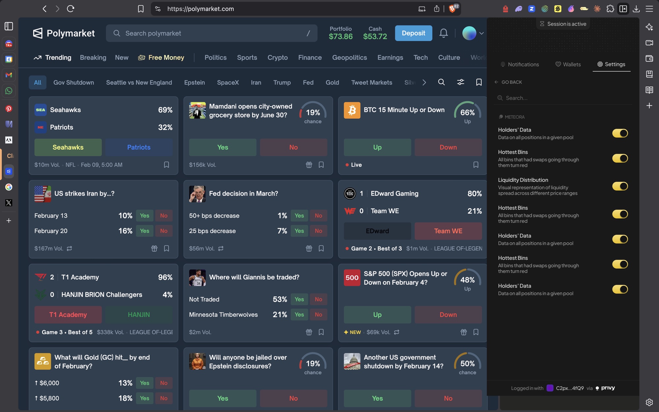Toggle the Liquidity Distribution switch

tap(620, 186)
